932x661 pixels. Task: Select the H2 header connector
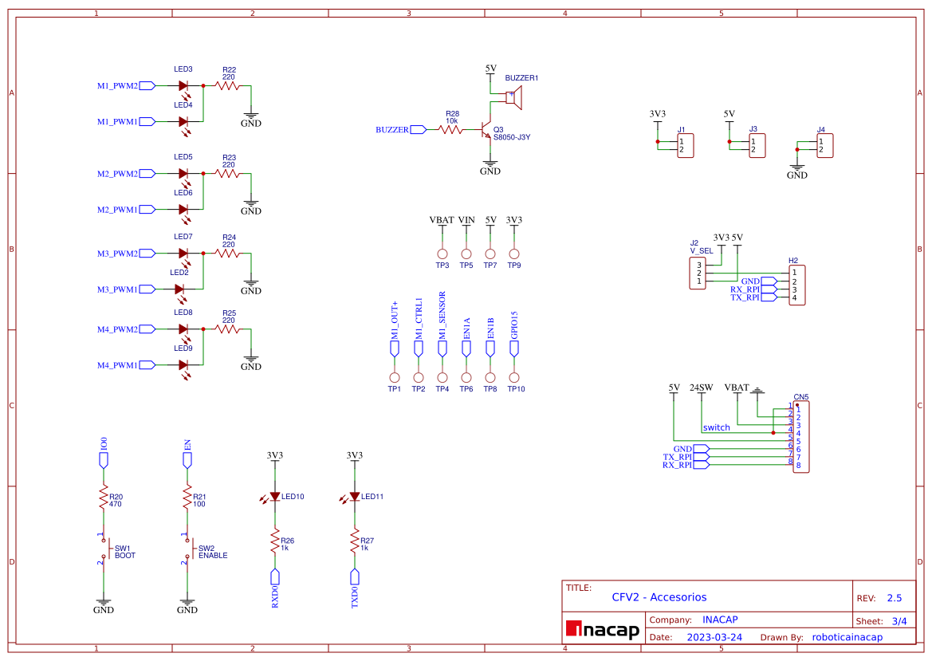click(797, 284)
